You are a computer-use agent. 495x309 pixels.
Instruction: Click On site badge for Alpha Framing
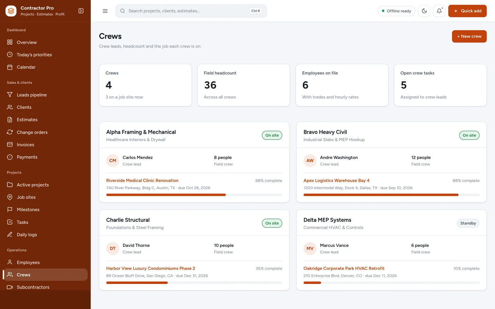click(272, 135)
